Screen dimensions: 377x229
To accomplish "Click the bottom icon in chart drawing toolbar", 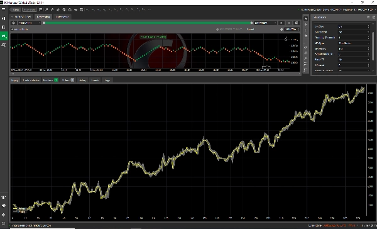I will tap(305, 70).
